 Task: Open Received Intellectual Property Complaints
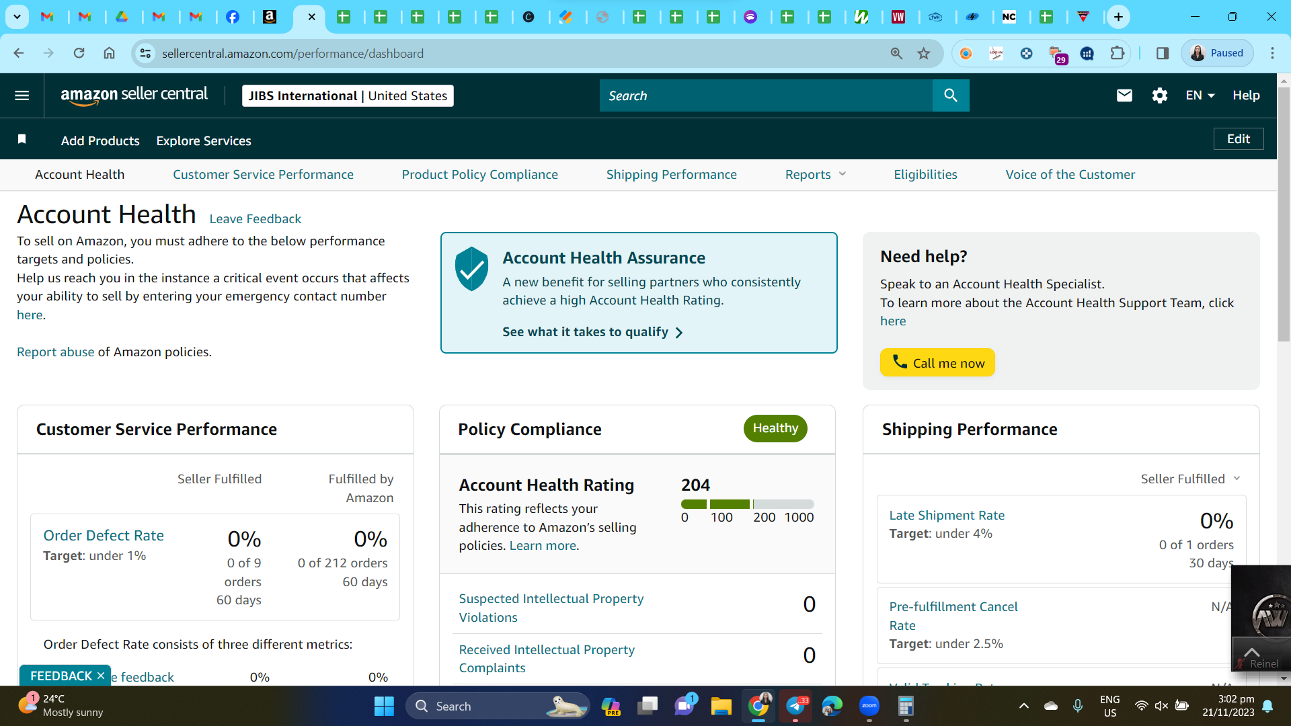[x=547, y=659]
